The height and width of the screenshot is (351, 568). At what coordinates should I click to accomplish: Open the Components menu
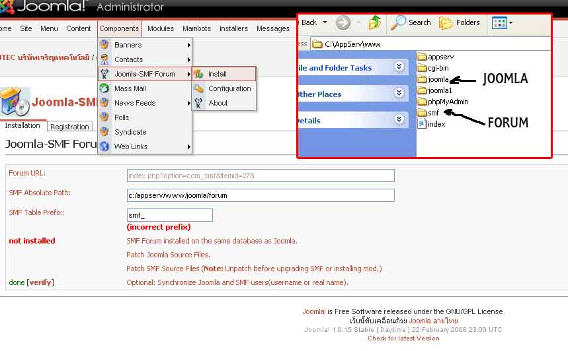119,28
